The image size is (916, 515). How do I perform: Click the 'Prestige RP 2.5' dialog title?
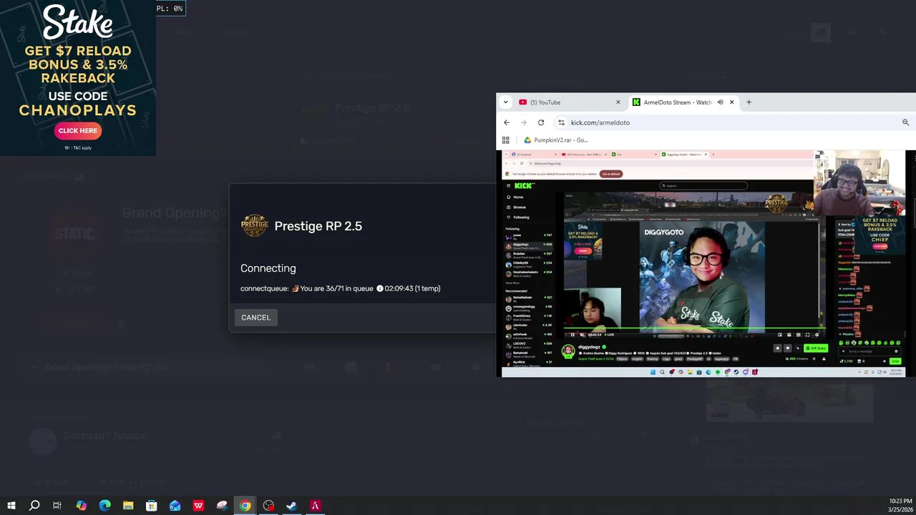point(318,226)
